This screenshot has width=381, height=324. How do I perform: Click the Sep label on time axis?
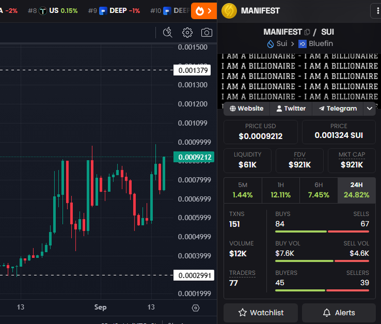point(100,307)
